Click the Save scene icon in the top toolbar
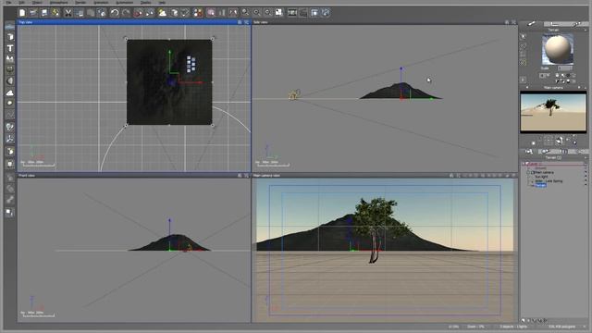The width and height of the screenshot is (592, 333). point(44,13)
